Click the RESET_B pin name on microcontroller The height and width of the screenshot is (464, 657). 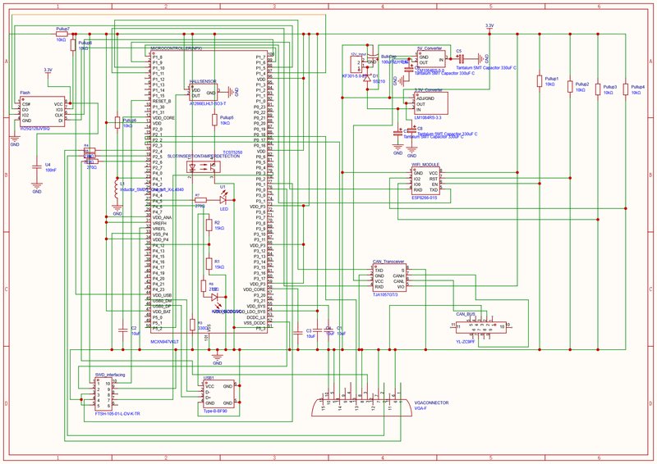tap(162, 102)
